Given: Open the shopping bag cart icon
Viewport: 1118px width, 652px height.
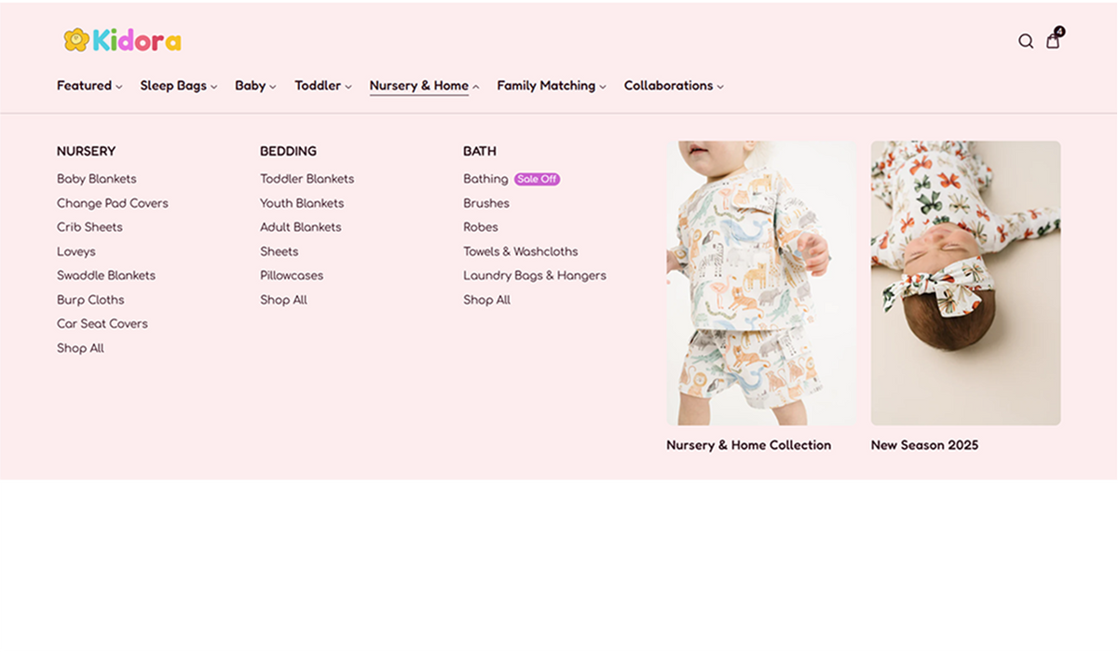Looking at the screenshot, I should (x=1053, y=41).
